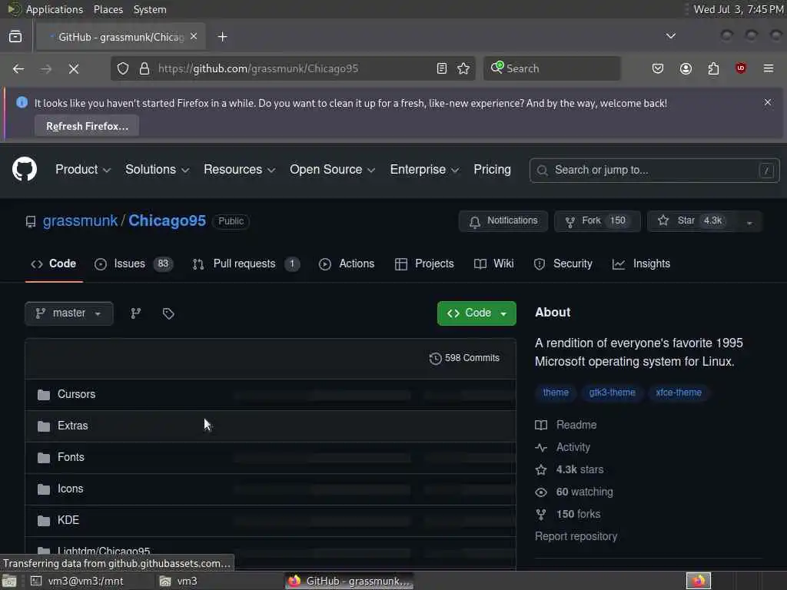The image size is (787, 590).
Task: View the 150 forks link
Action: [x=568, y=514]
